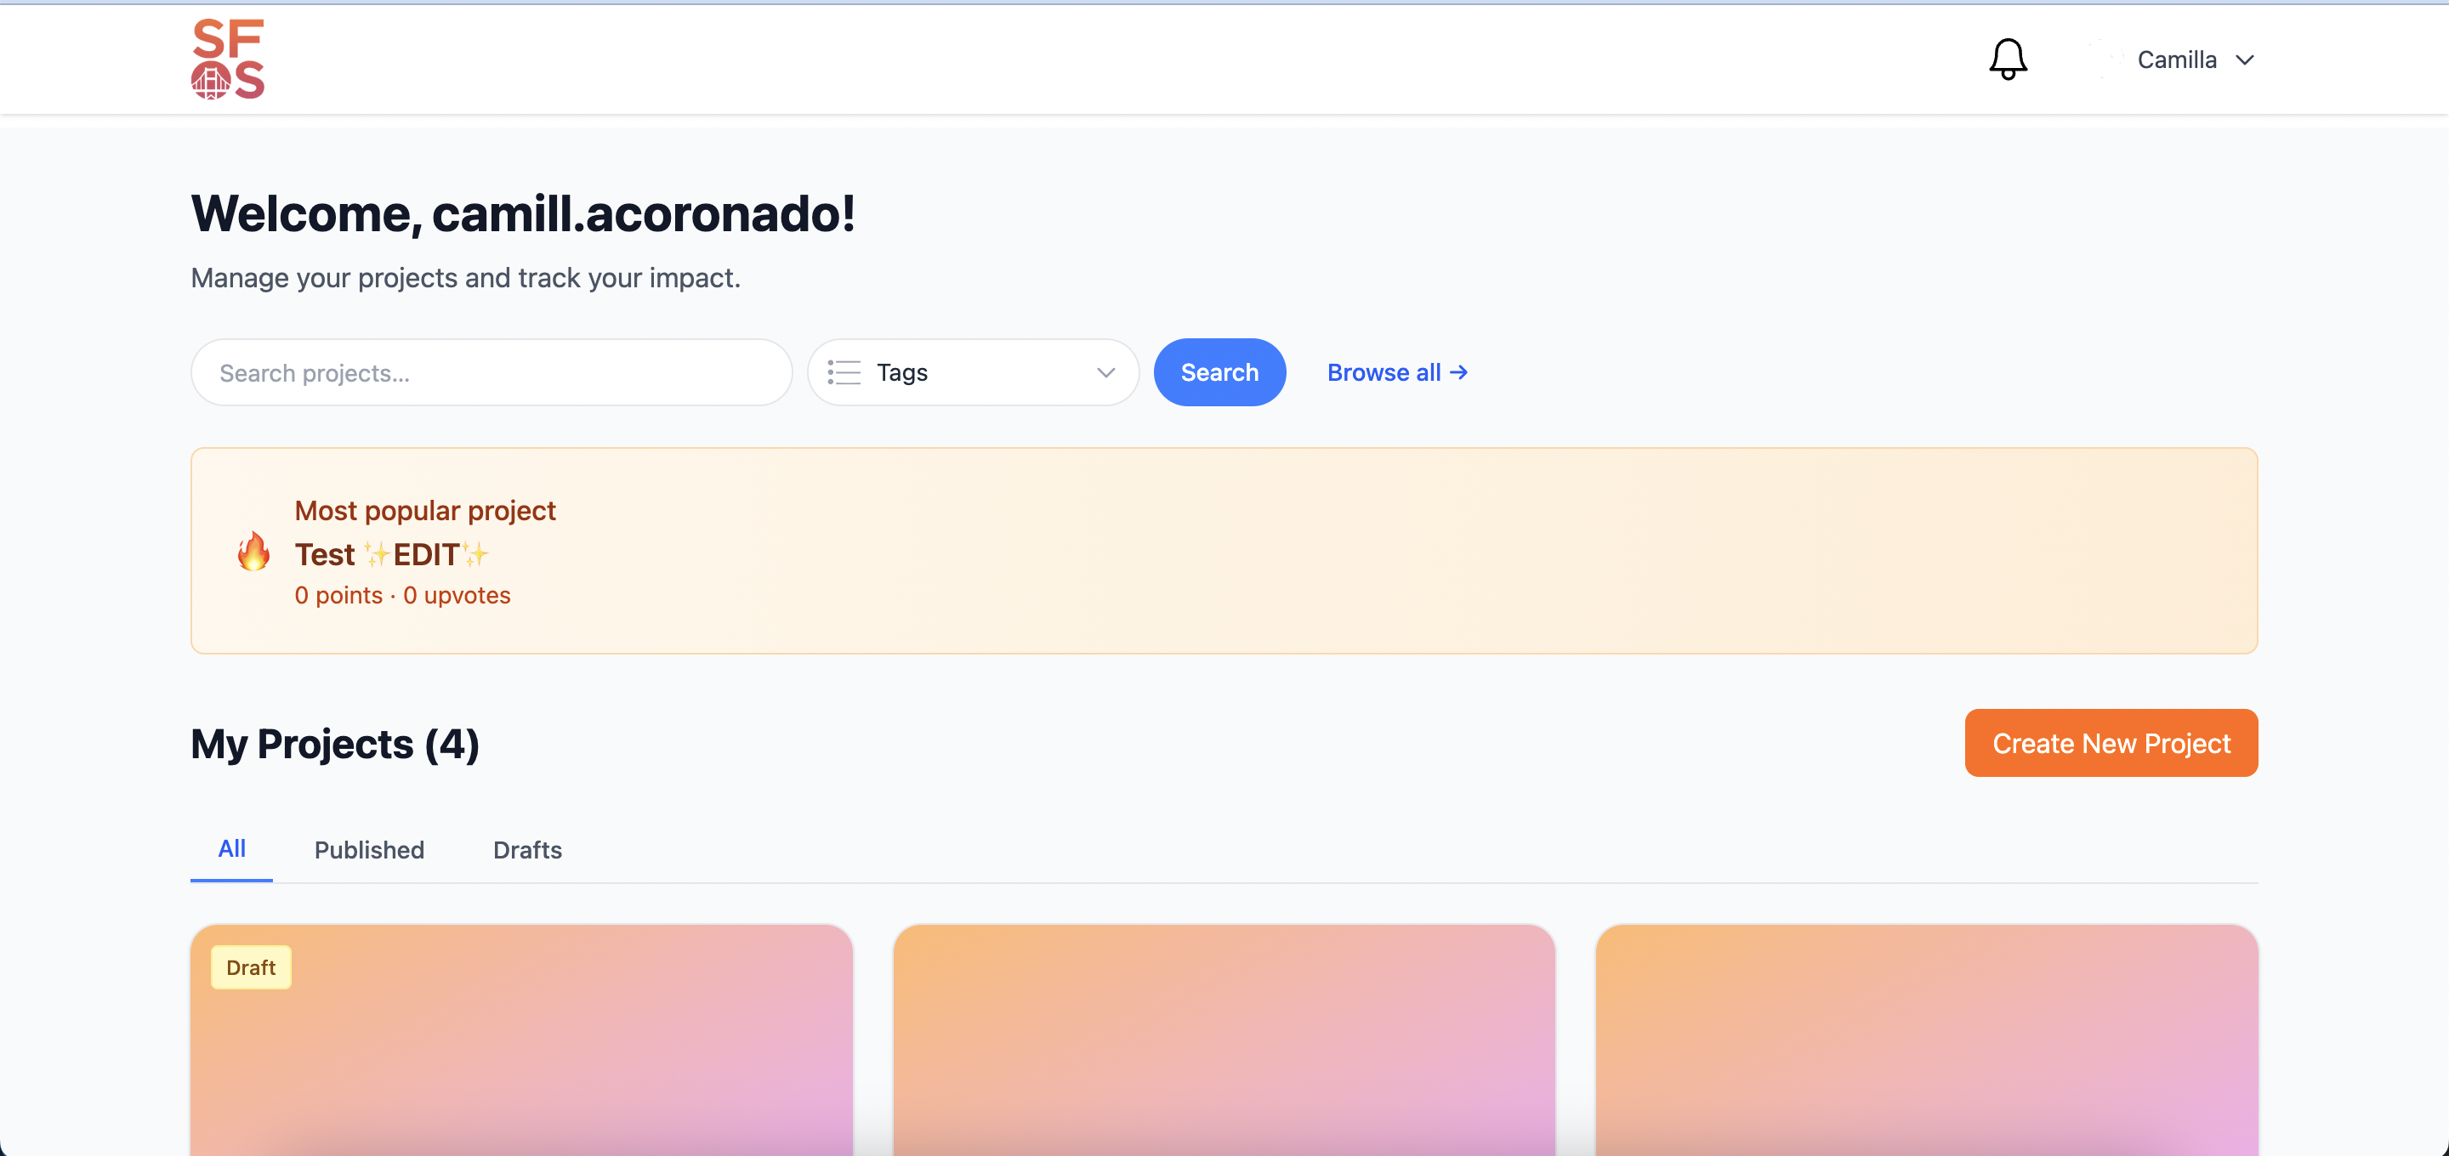Screen dimensions: 2449x1156
Task: Click Create New Project button
Action: (x=2111, y=742)
